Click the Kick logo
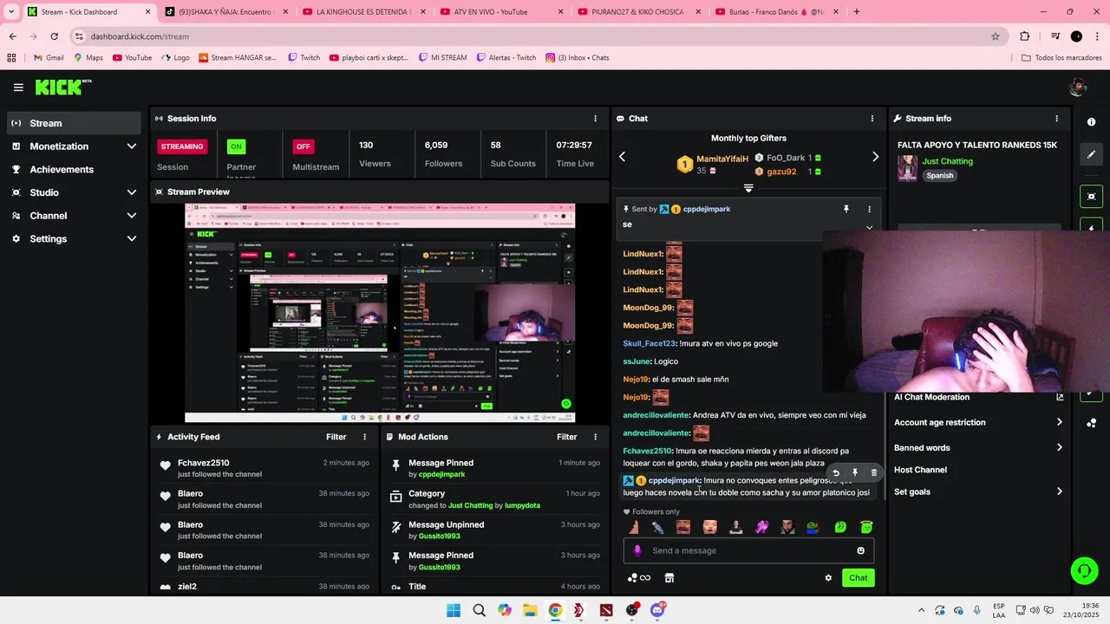Image resolution: width=1110 pixels, height=624 pixels. tap(62, 87)
